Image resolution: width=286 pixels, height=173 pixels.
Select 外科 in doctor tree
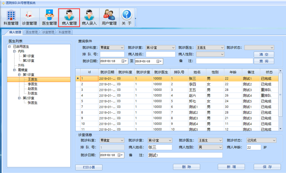[21, 65]
